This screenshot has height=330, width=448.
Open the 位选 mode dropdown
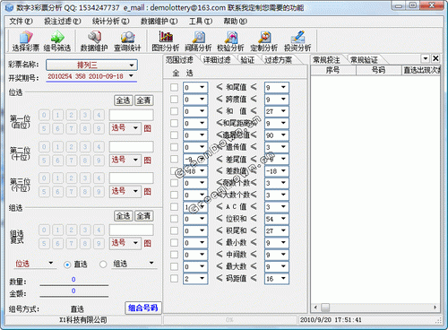pyautogui.click(x=35, y=264)
